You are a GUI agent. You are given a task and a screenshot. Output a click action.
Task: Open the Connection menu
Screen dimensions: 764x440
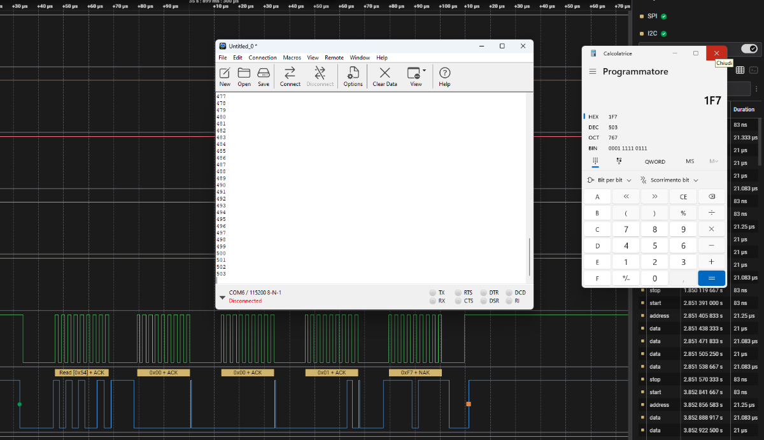262,57
